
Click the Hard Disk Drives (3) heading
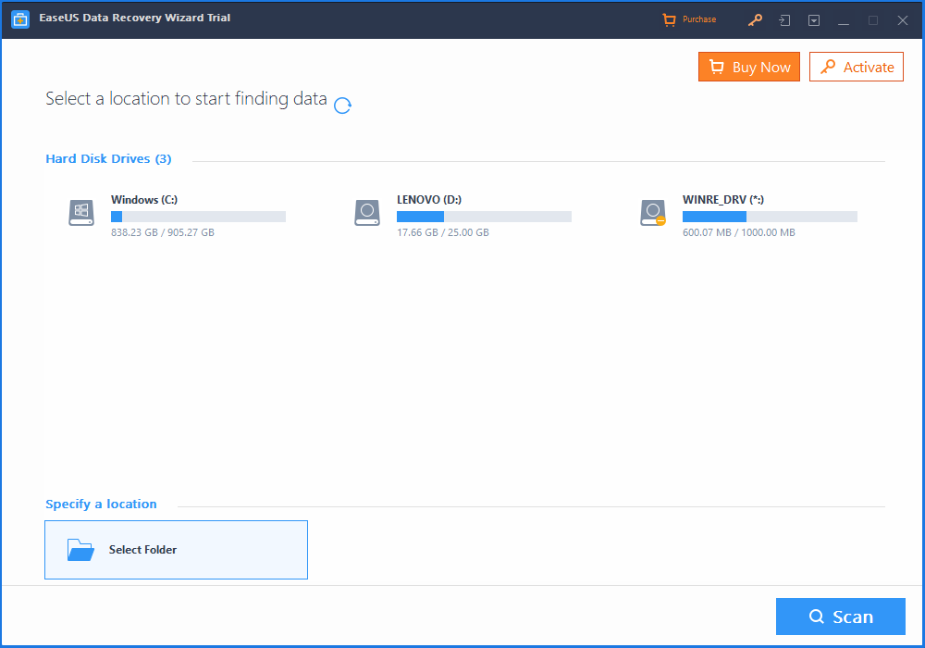(108, 158)
